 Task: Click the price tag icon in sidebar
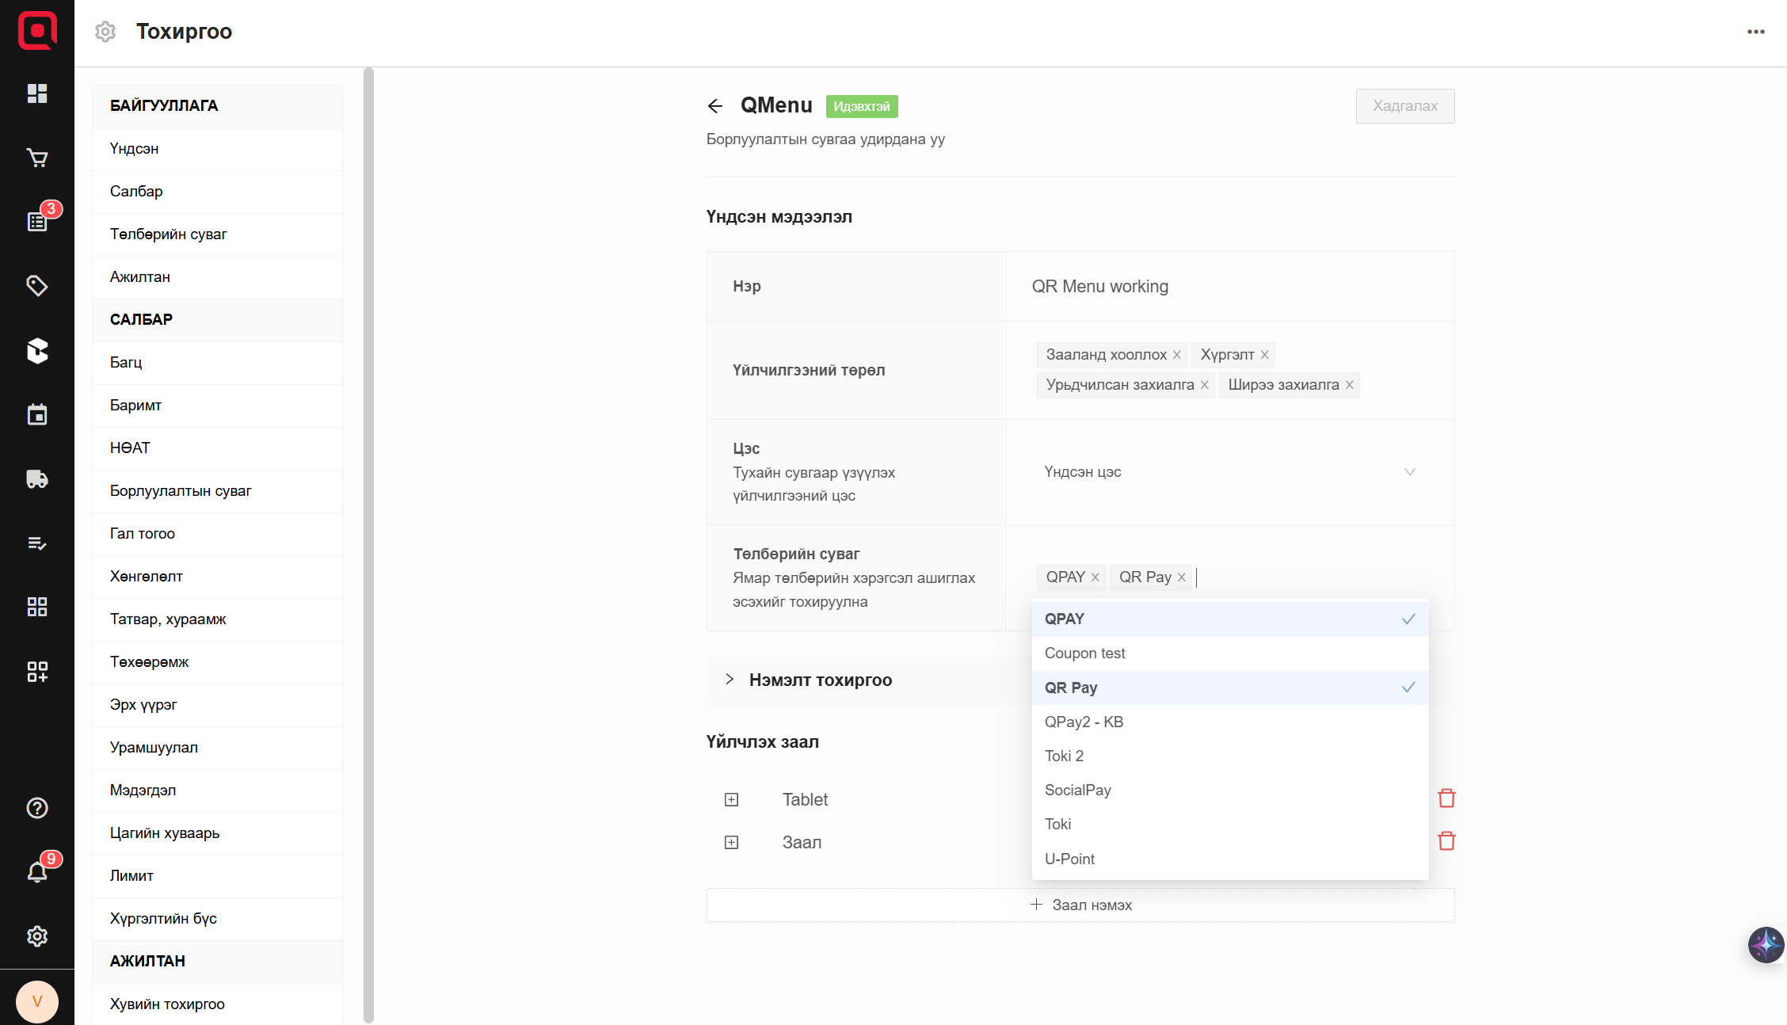click(x=37, y=286)
